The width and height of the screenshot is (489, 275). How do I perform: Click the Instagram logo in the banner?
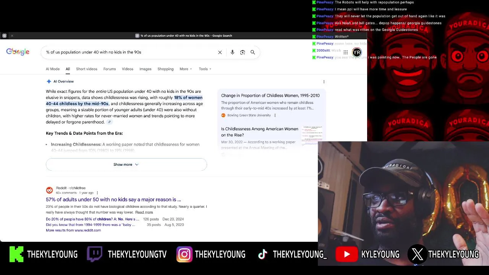184,254
